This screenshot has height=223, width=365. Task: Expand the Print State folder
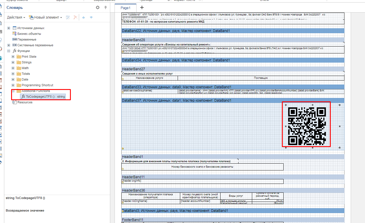pos(13,57)
